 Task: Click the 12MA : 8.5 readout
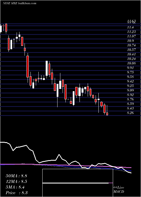click(16, 182)
